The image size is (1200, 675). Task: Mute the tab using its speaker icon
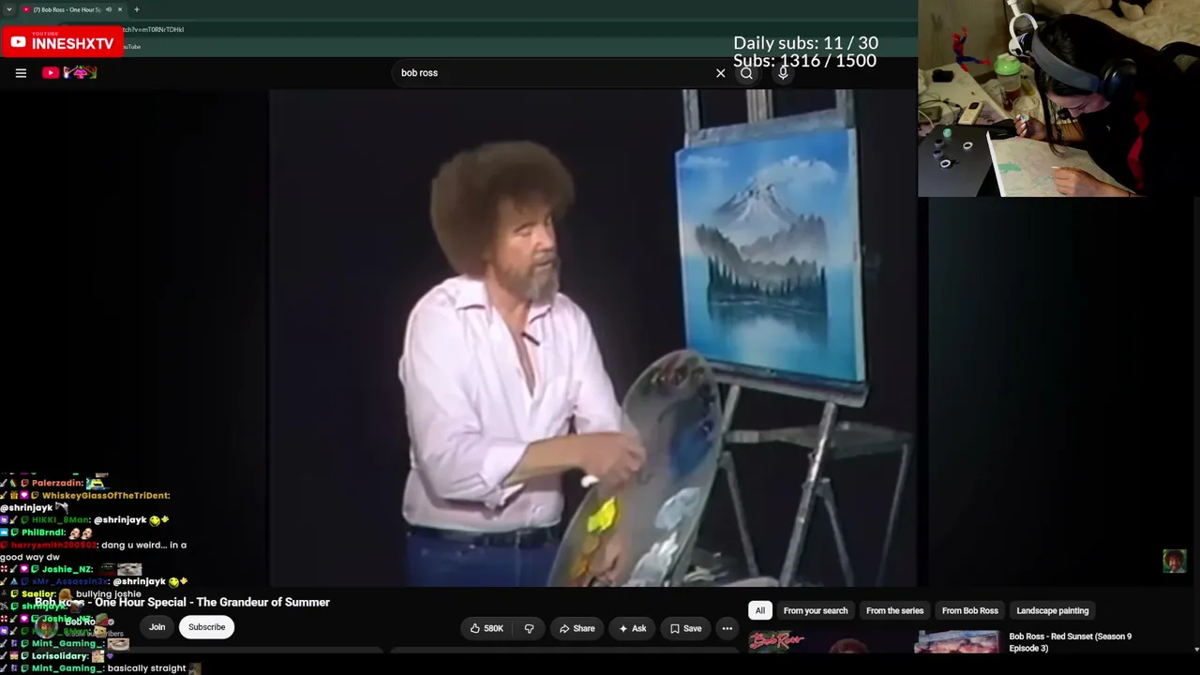pos(108,9)
